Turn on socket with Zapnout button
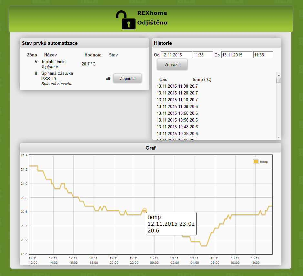Screen dimensions: 303x276 click(x=127, y=78)
